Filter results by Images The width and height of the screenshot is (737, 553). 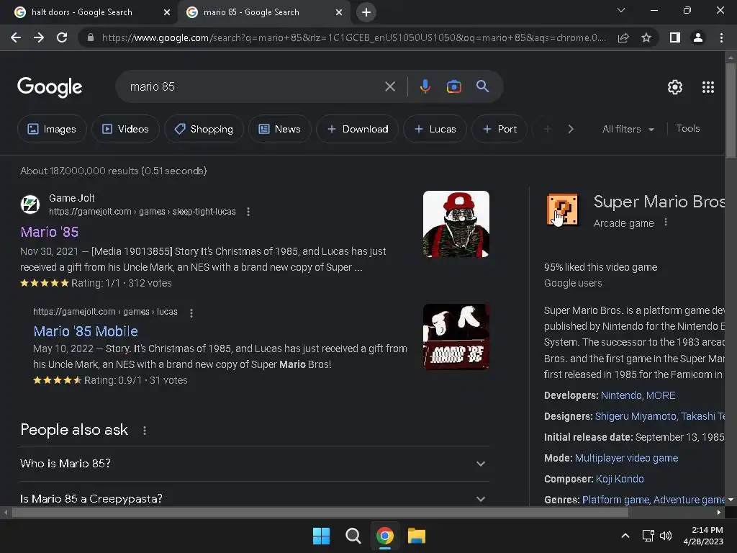52,129
